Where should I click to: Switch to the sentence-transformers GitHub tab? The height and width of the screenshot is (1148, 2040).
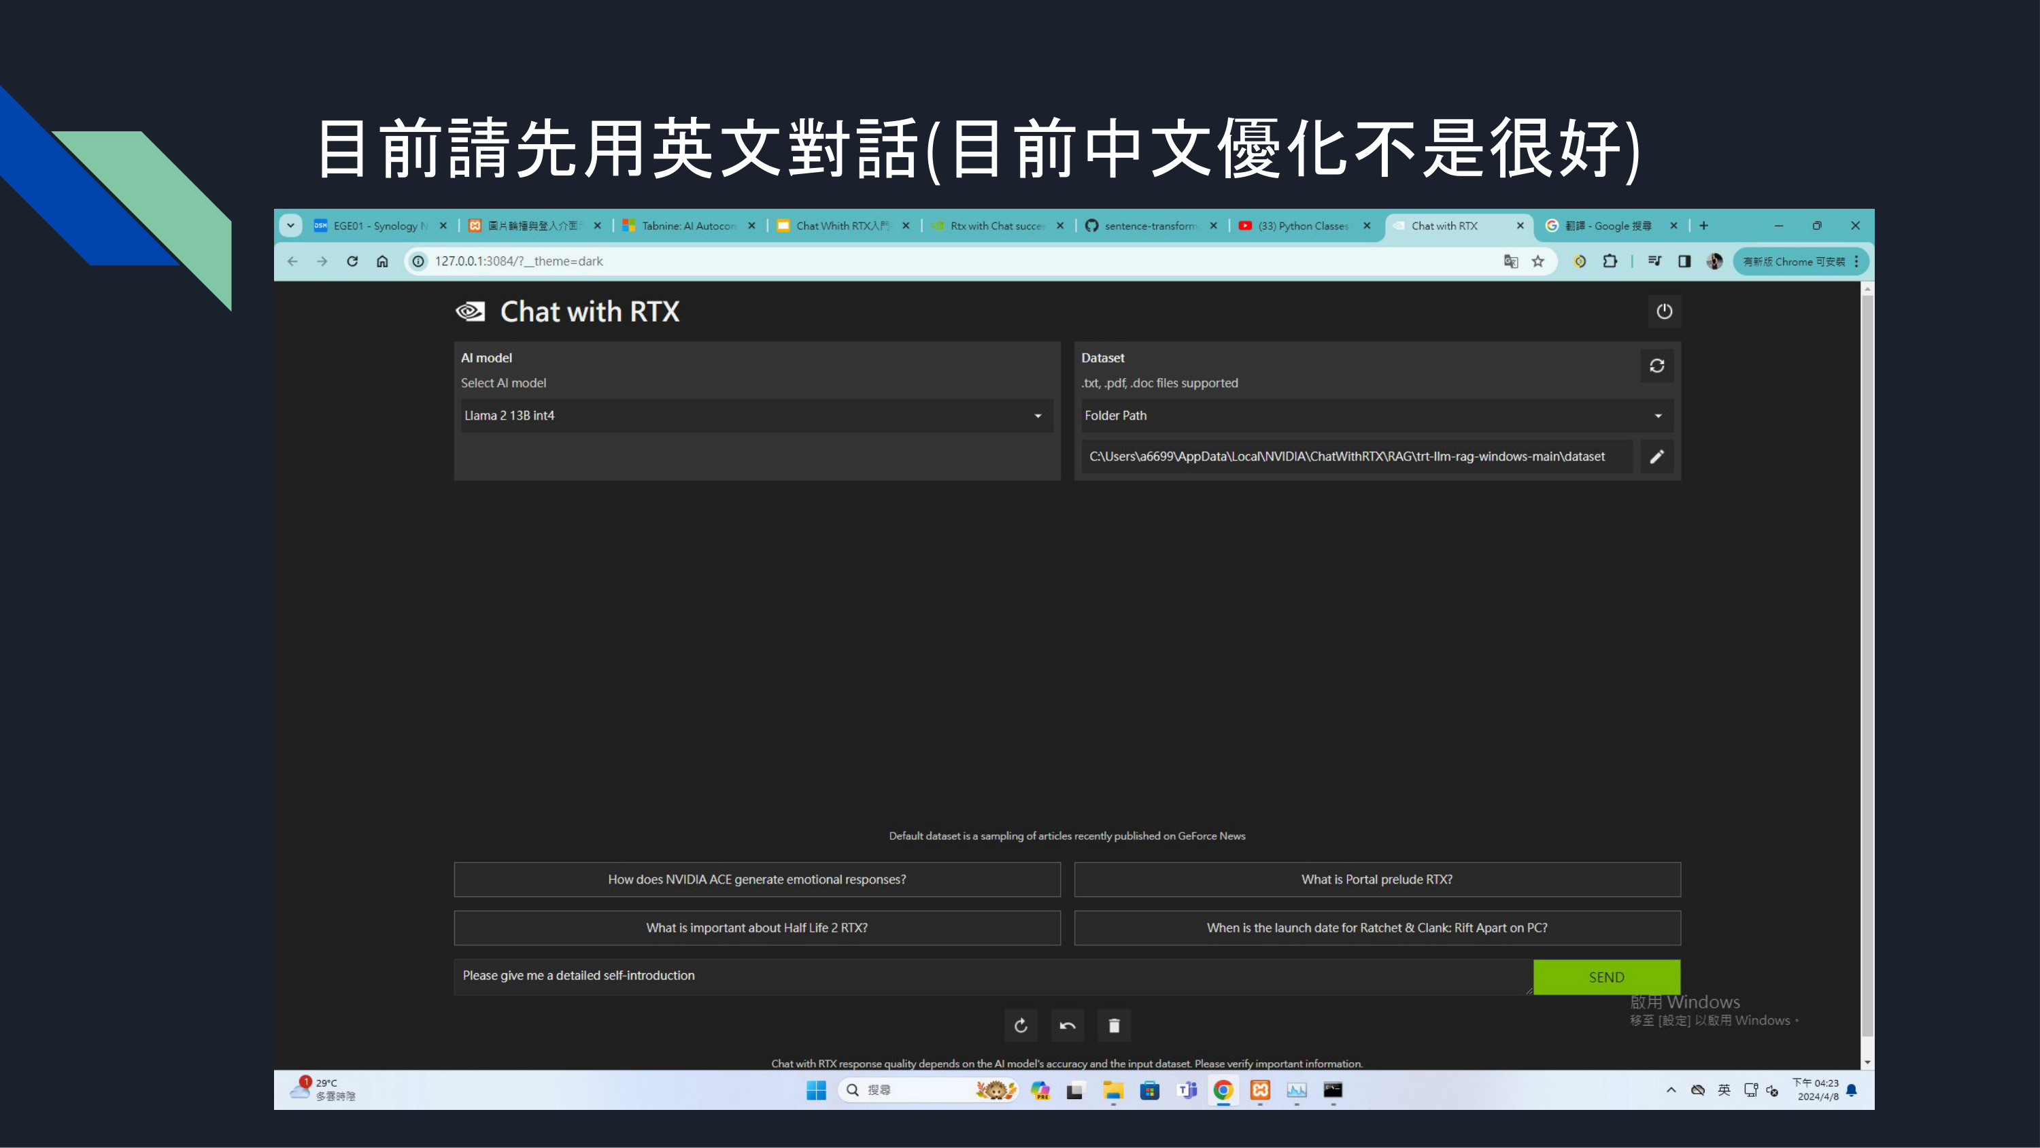pos(1152,226)
